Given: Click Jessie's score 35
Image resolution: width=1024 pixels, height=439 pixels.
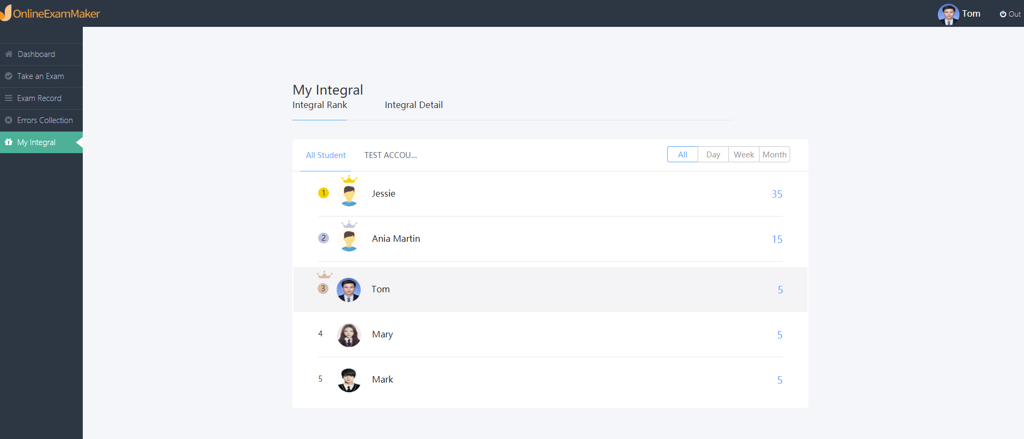Looking at the screenshot, I should pyautogui.click(x=777, y=194).
